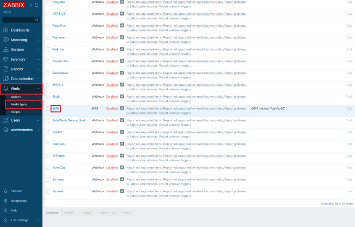Check the PagerDuty checkbox
This screenshot has height=227, width=355.
pos(48,26)
